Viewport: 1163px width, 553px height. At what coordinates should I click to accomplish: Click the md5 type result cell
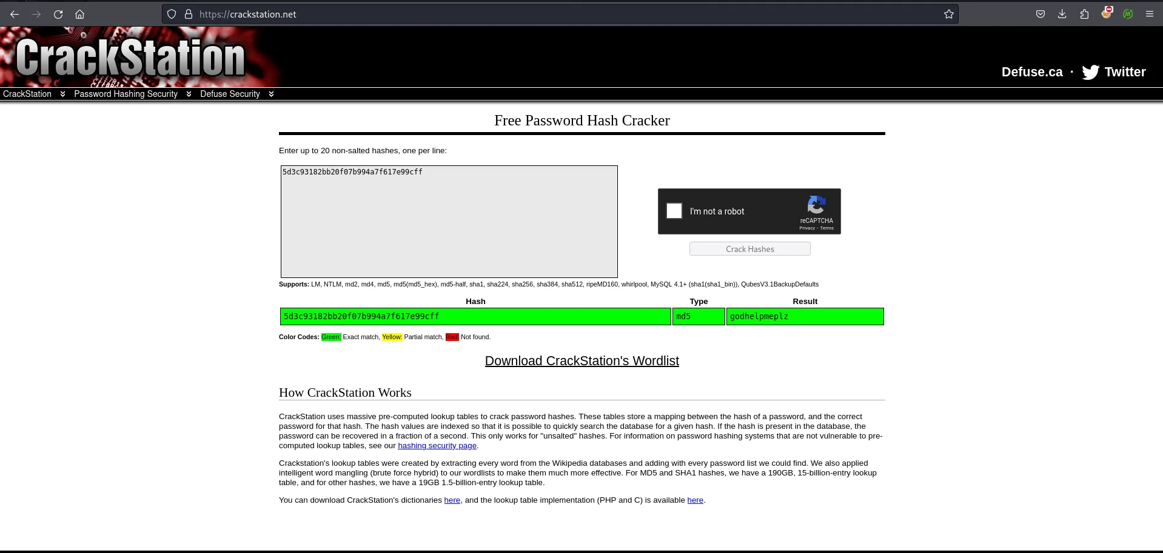[x=699, y=317]
